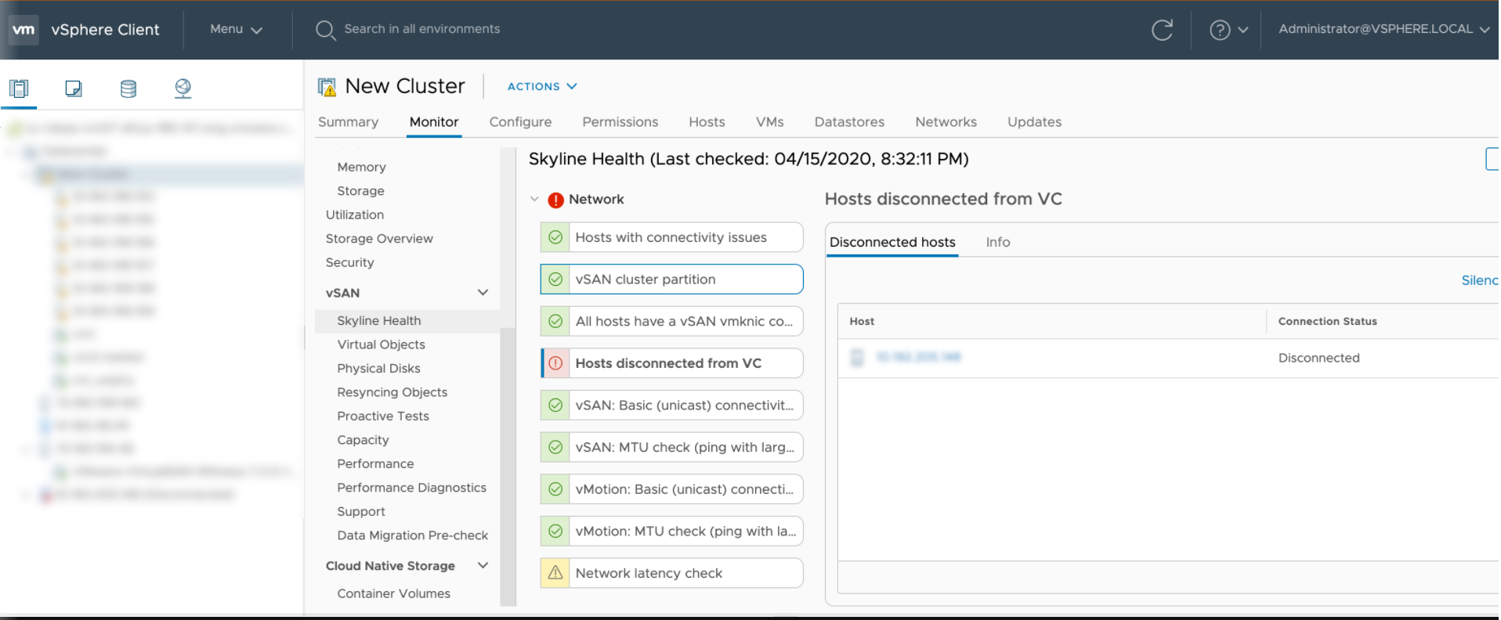Image resolution: width=1501 pixels, height=620 pixels.
Task: Open Physical Disks in sidebar
Action: 378,369
